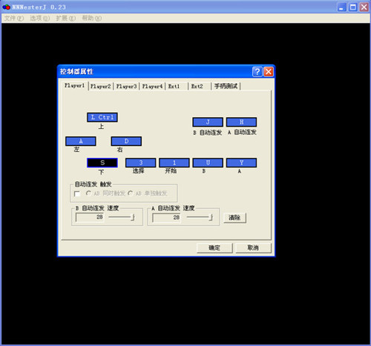Open the 文件 file menu
The height and width of the screenshot is (346, 371).
point(14,19)
